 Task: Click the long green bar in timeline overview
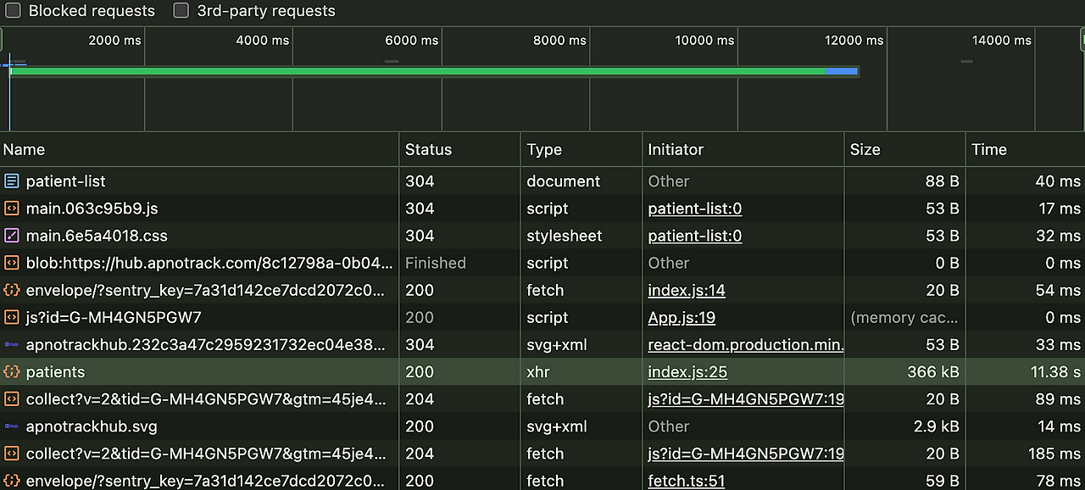click(418, 71)
